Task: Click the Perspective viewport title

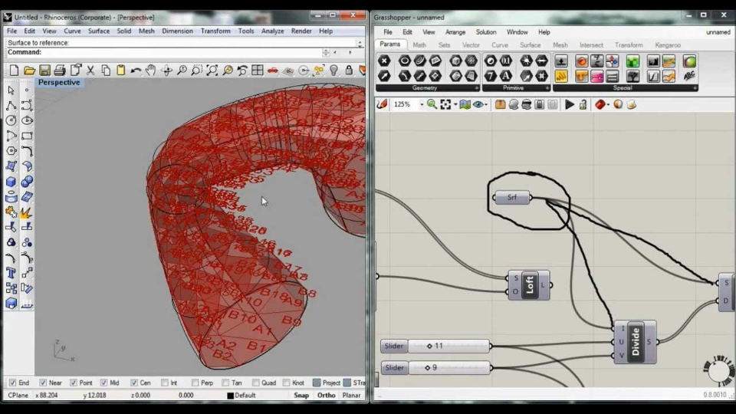Action: click(59, 82)
